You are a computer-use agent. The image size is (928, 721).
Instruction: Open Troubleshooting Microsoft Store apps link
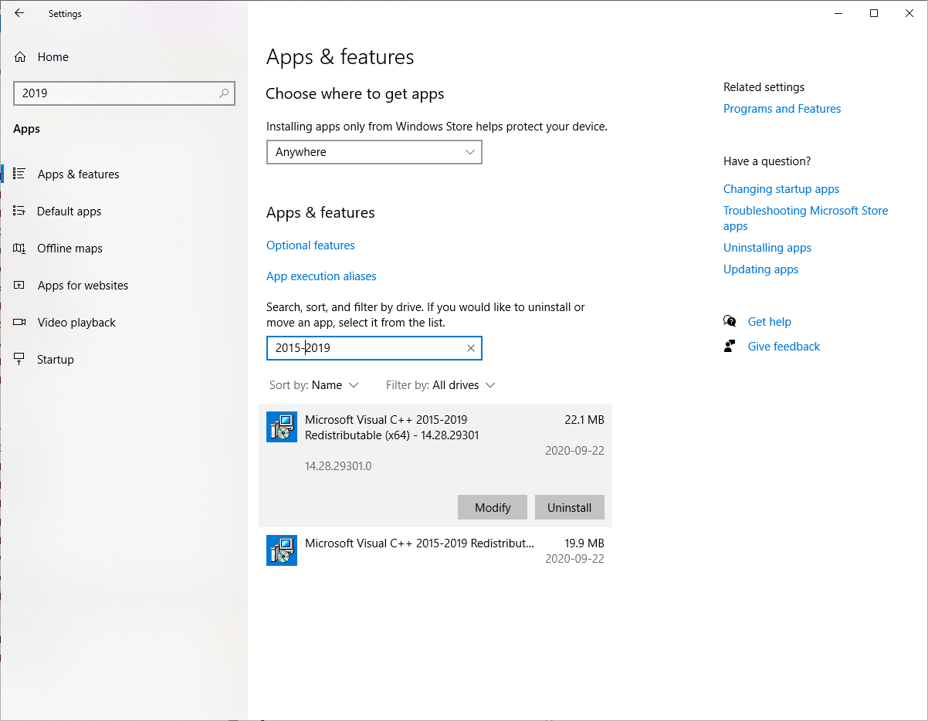[805, 218]
